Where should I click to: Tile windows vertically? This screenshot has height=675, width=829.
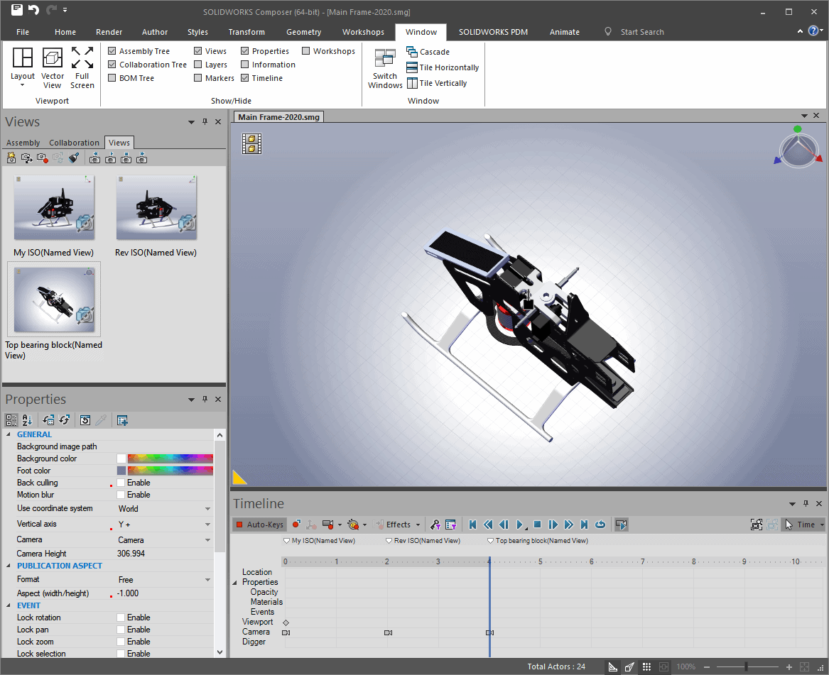click(437, 84)
